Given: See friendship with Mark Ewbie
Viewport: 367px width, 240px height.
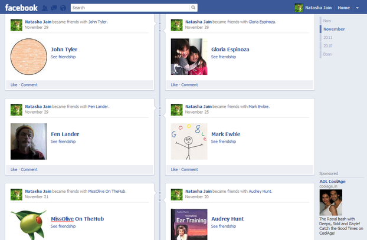Looking at the screenshot, I should (224, 142).
